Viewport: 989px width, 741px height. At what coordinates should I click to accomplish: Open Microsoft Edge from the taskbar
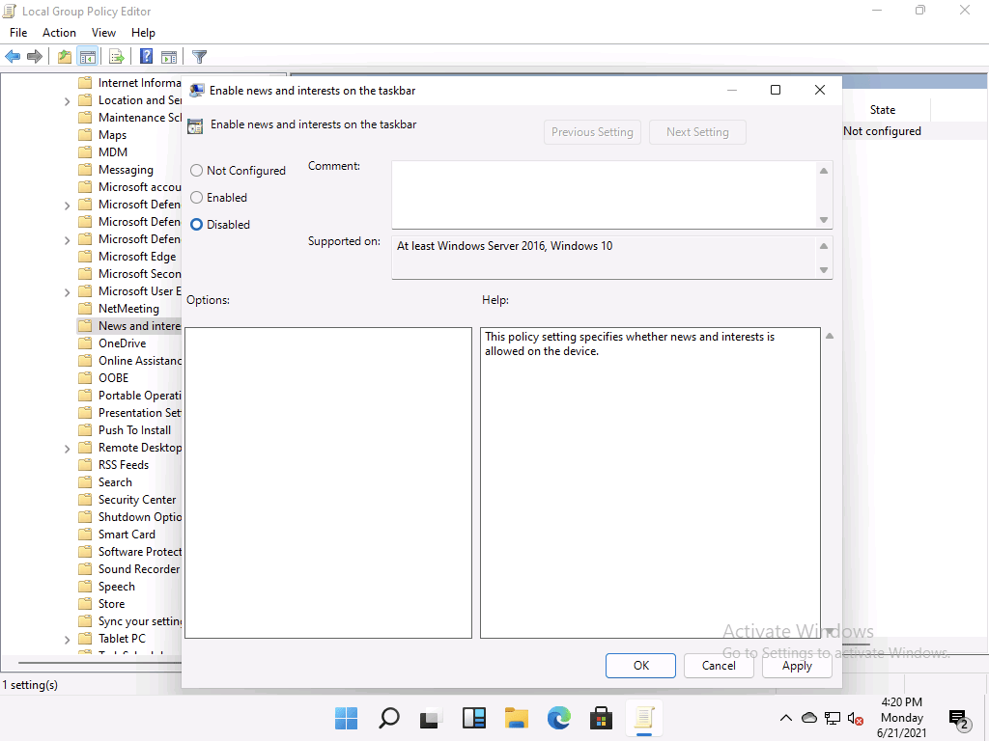559,718
